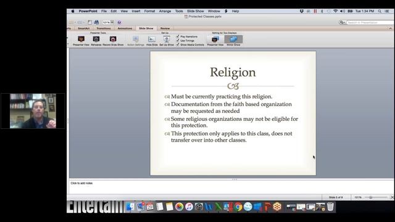
Task: Open the Slide Show menu
Action: [195, 11]
